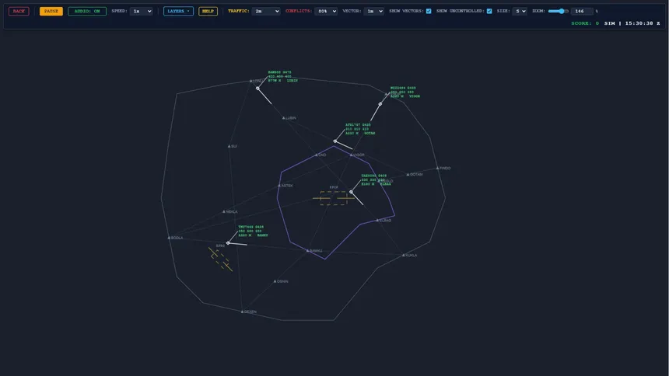Click the LUBIN waypoint triangle

[283, 118]
